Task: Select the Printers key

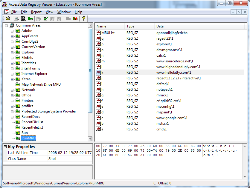Action: (28, 101)
